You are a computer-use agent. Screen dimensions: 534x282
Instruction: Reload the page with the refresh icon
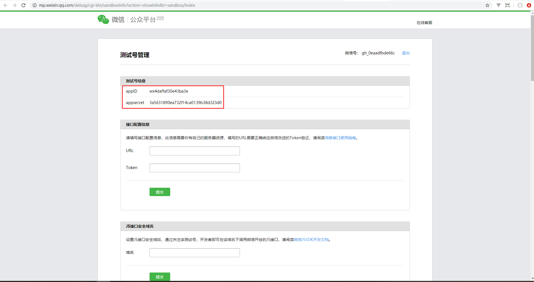pyautogui.click(x=23, y=5)
